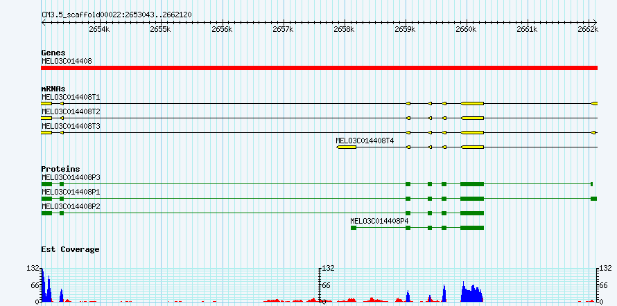Click the large yellow exon of MELO3C014408T1
The width and height of the screenshot is (617, 306).
[472, 103]
